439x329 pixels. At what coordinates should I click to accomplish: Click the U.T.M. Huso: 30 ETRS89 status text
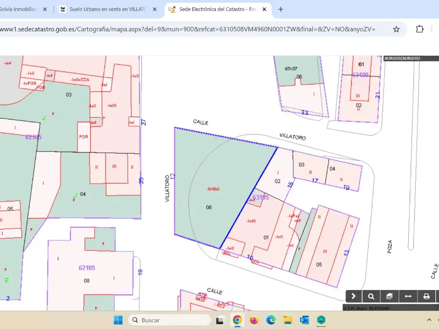pyautogui.click(x=366, y=308)
